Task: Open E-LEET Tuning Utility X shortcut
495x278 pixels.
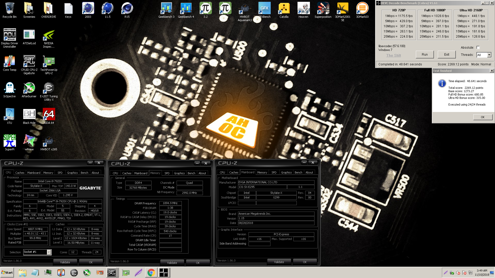Action: 49,91
